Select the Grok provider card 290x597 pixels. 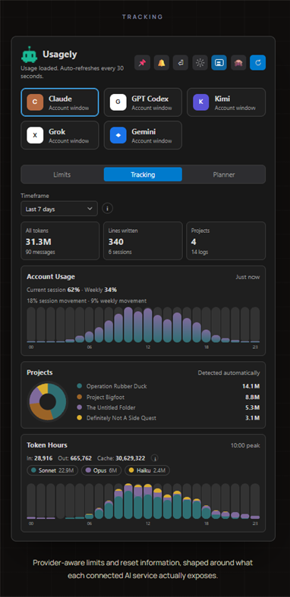60,135
